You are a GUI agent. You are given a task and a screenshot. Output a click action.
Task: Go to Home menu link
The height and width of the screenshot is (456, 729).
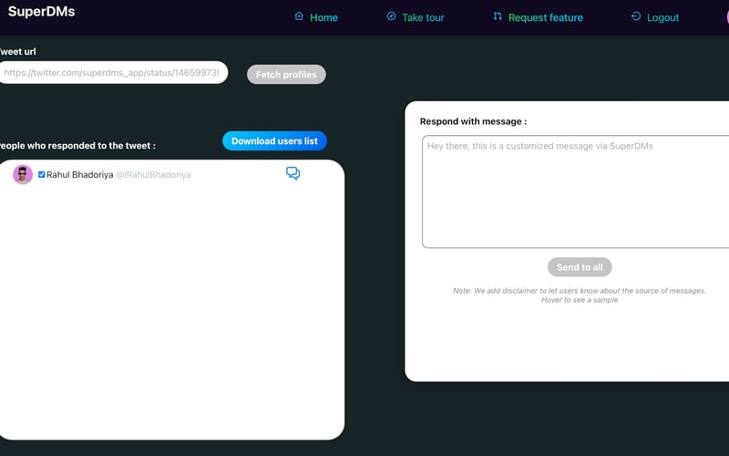click(323, 17)
